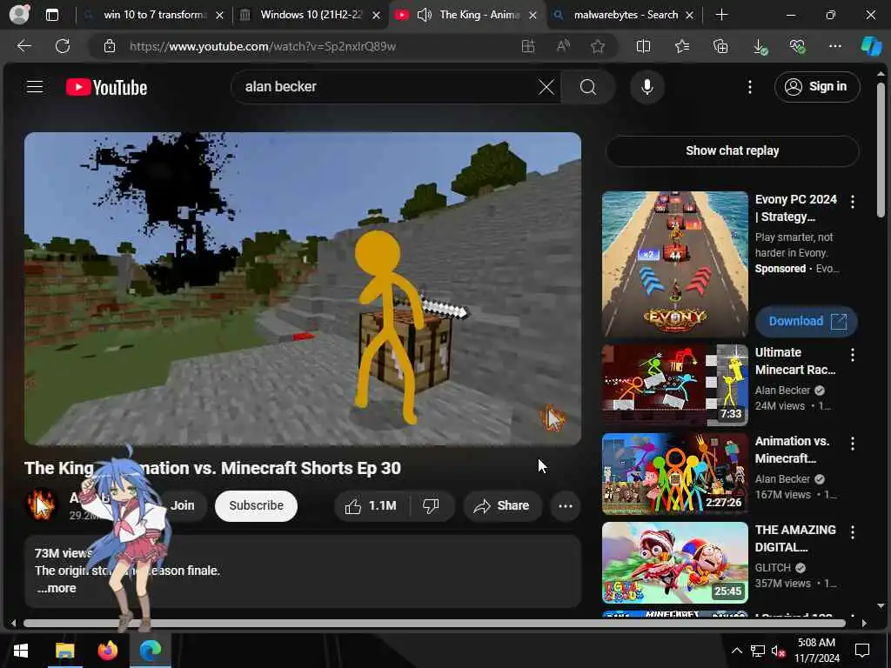Start voice search with the microphone
This screenshot has width=891, height=668.
pos(646,87)
